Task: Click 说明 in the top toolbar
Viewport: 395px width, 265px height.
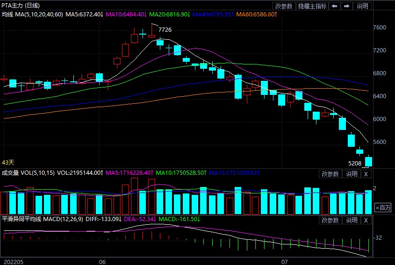Action: (x=363, y=6)
